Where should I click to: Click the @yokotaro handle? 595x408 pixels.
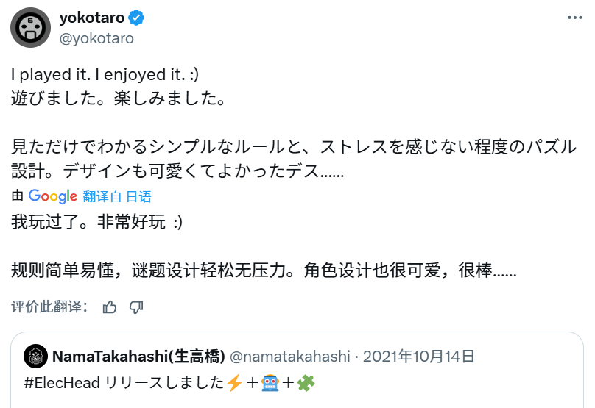coord(96,37)
